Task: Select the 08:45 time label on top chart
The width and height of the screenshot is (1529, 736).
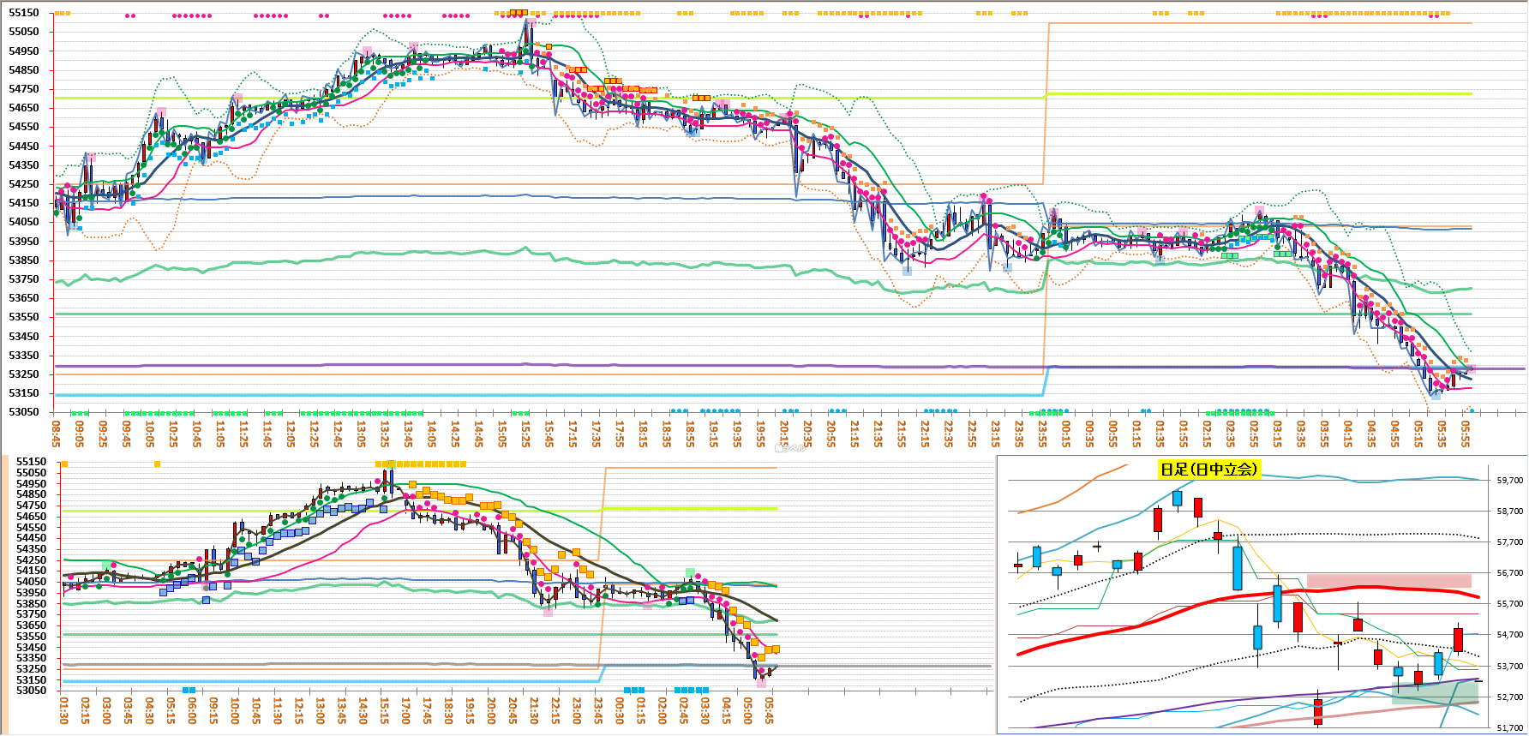Action: 56,433
